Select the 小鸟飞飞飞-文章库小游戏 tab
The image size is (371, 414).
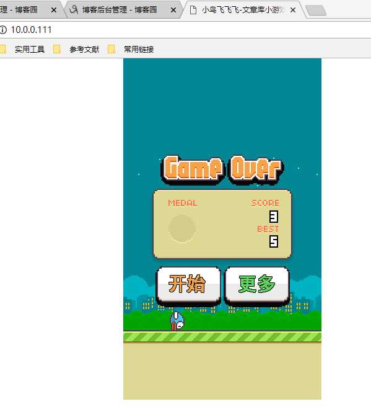coord(243,10)
